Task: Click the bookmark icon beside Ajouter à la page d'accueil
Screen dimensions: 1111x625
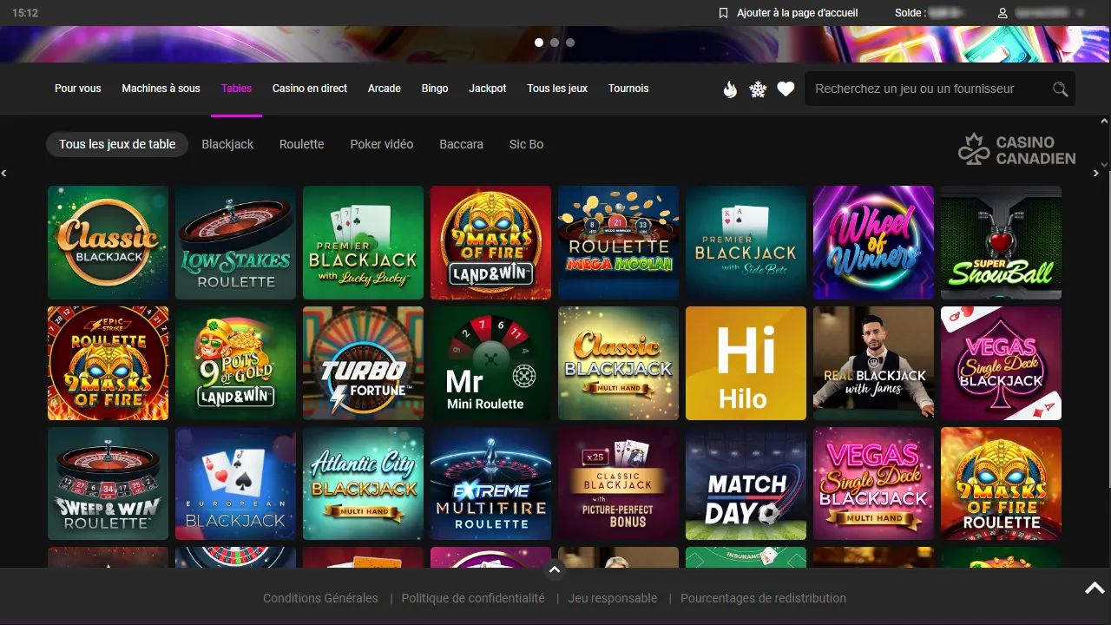Action: (723, 13)
